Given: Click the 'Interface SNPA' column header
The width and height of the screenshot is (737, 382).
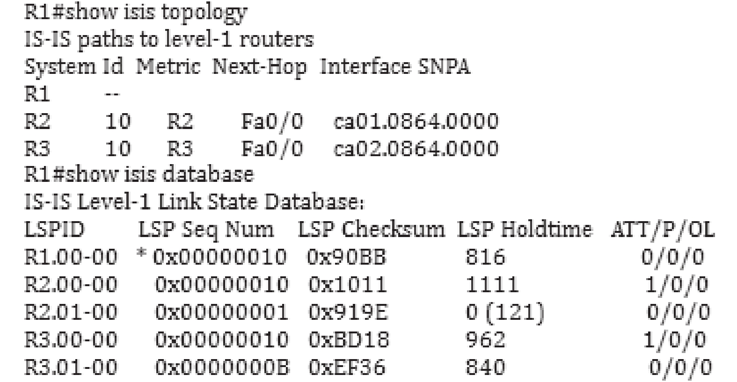Looking at the screenshot, I should 395,67.
